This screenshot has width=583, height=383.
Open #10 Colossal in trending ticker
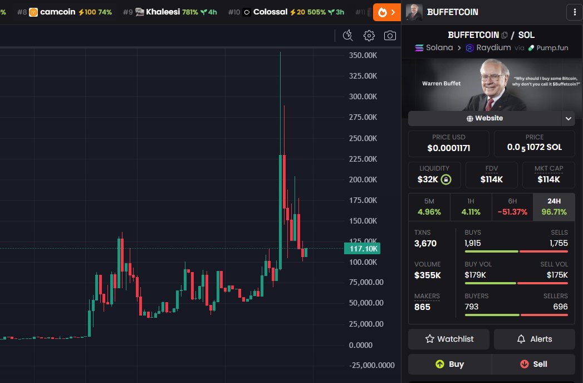(286, 12)
